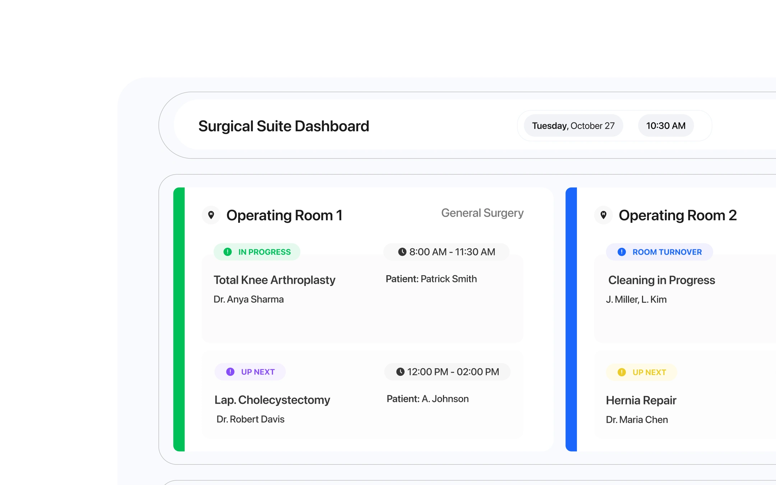Click clock icon beside 12:00 PM time
Screen dimensions: 776x485
point(400,372)
